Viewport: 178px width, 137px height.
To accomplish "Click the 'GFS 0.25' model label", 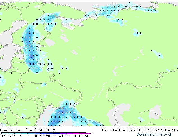I will click(x=47, y=130).
